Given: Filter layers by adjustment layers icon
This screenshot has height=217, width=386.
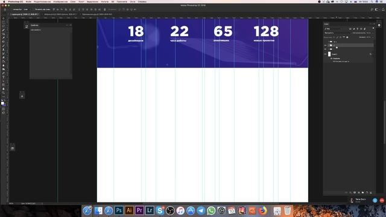Looking at the screenshot, I should pos(354,29).
